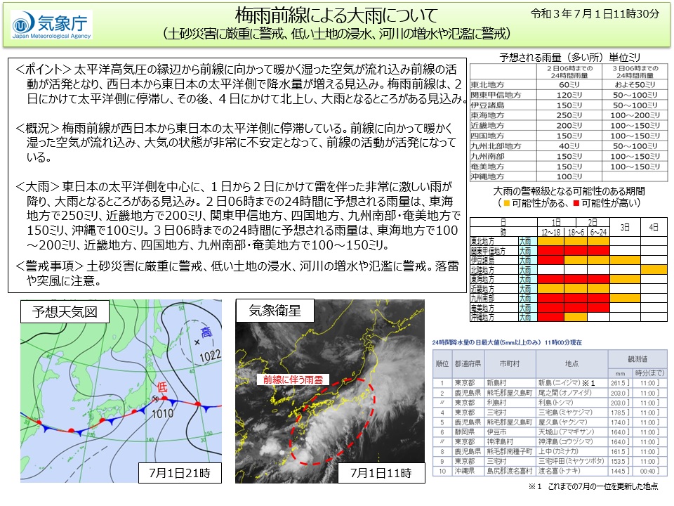This screenshot has width=674, height=506.
Task: Click the 観測値 column header
Action: pyautogui.click(x=637, y=359)
